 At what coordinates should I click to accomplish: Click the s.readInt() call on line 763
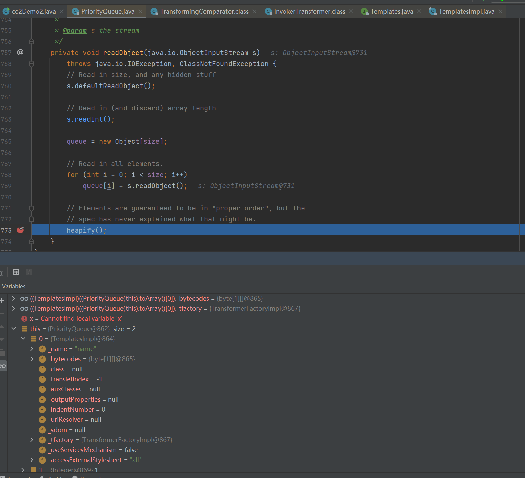[89, 119]
